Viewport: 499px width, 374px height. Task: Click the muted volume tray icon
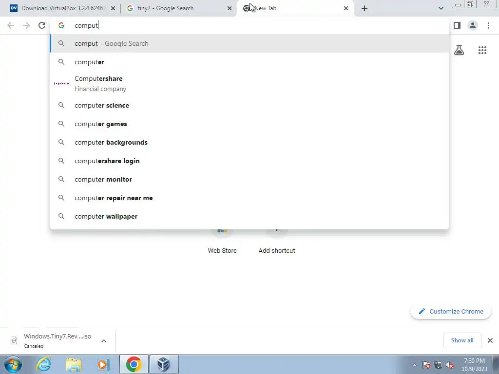point(450,365)
